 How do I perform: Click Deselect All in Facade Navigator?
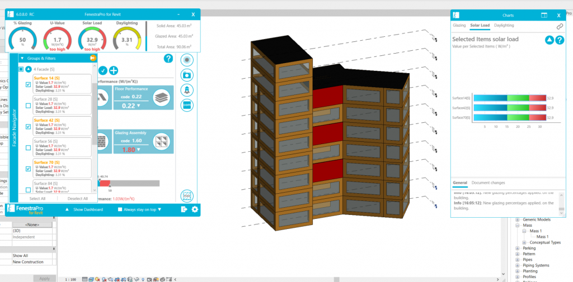(77, 199)
